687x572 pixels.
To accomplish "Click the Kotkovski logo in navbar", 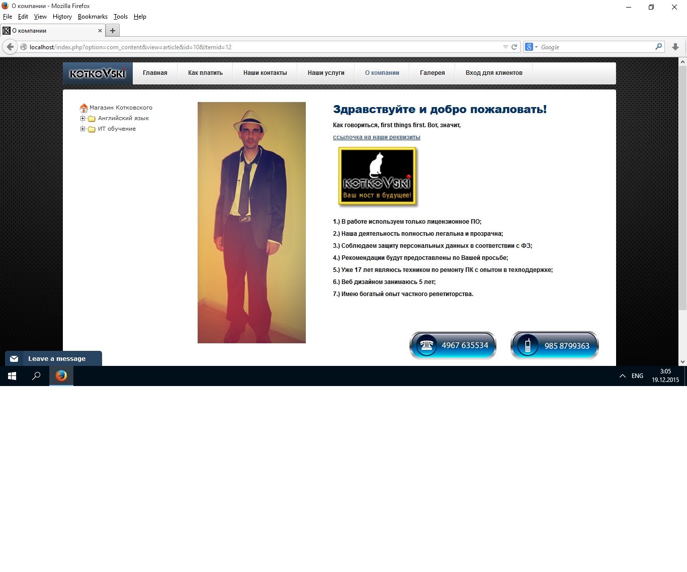I will (x=98, y=73).
